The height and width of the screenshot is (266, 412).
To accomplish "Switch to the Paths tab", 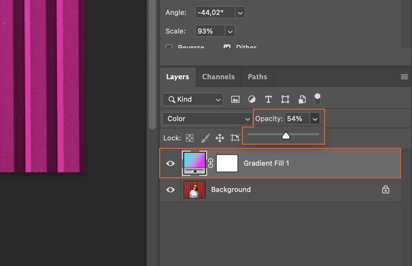I will tap(257, 77).
